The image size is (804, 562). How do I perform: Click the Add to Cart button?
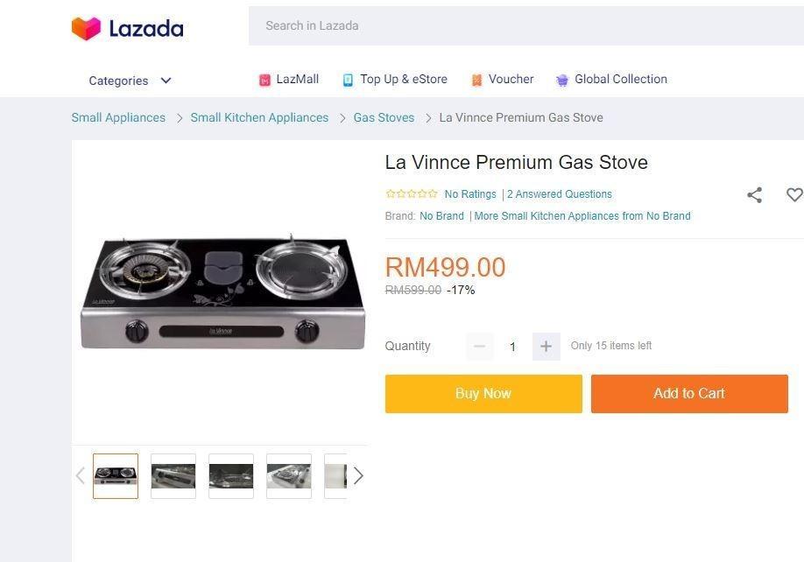689,394
